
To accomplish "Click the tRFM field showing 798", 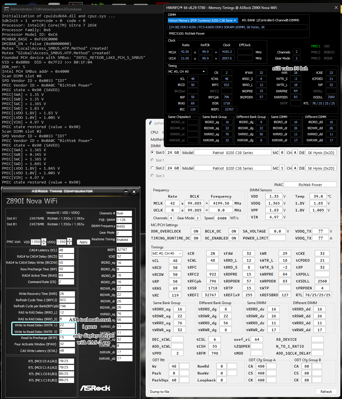I will pyautogui.click(x=215, y=353).
